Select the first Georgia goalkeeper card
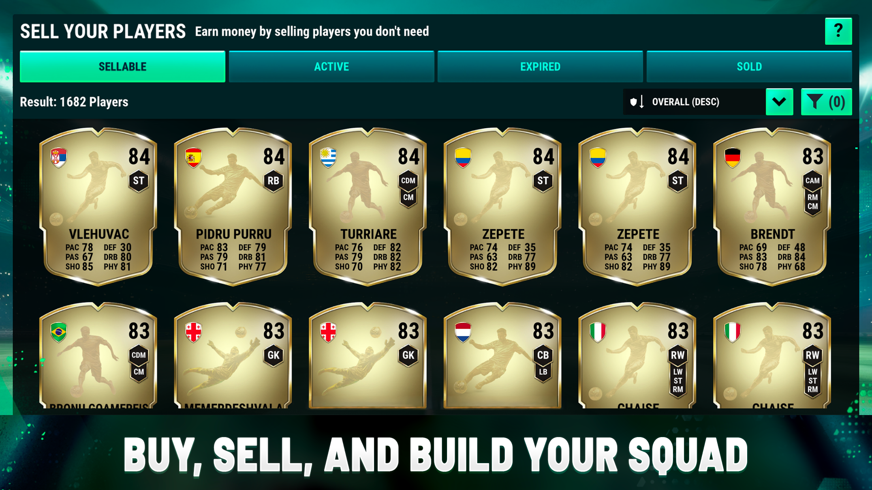 tap(233, 355)
